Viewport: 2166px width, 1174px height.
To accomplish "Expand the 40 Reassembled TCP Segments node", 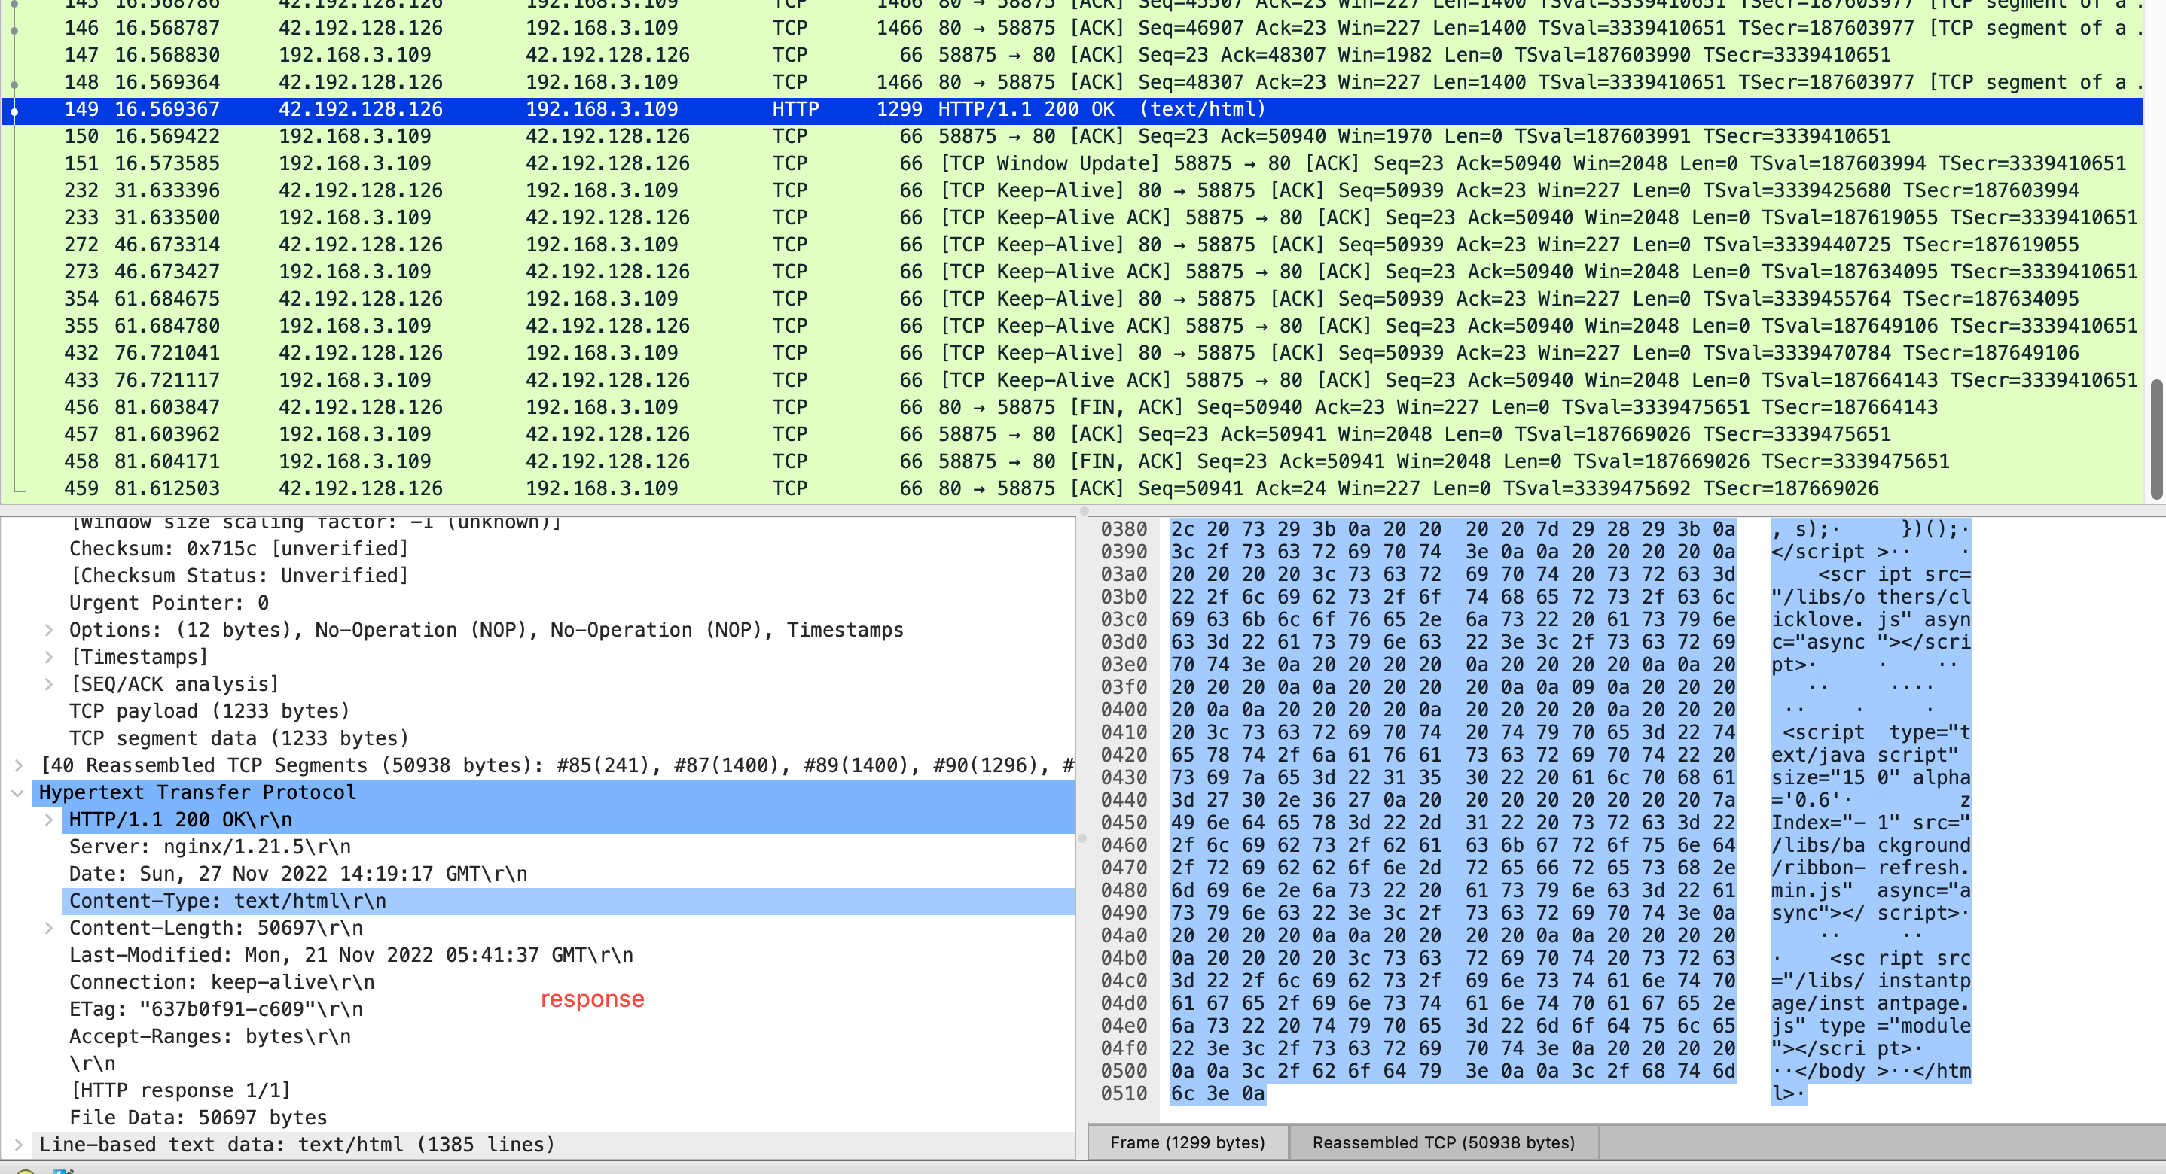I will point(19,765).
